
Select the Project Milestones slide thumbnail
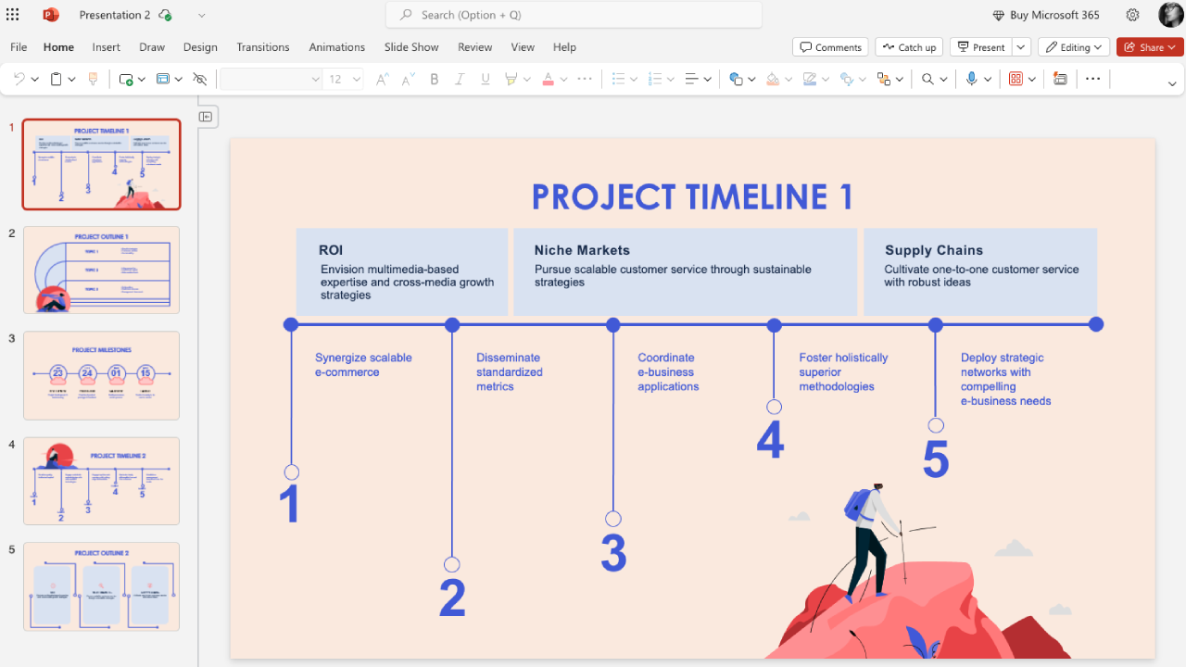point(101,375)
